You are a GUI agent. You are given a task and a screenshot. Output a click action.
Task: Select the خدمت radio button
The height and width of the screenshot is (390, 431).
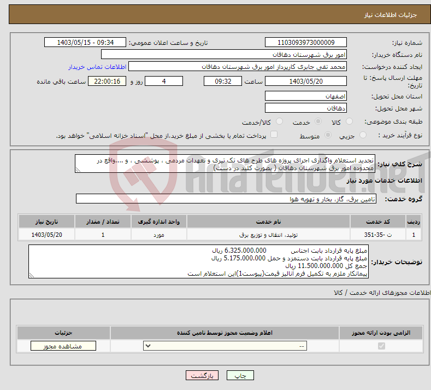[318, 121]
